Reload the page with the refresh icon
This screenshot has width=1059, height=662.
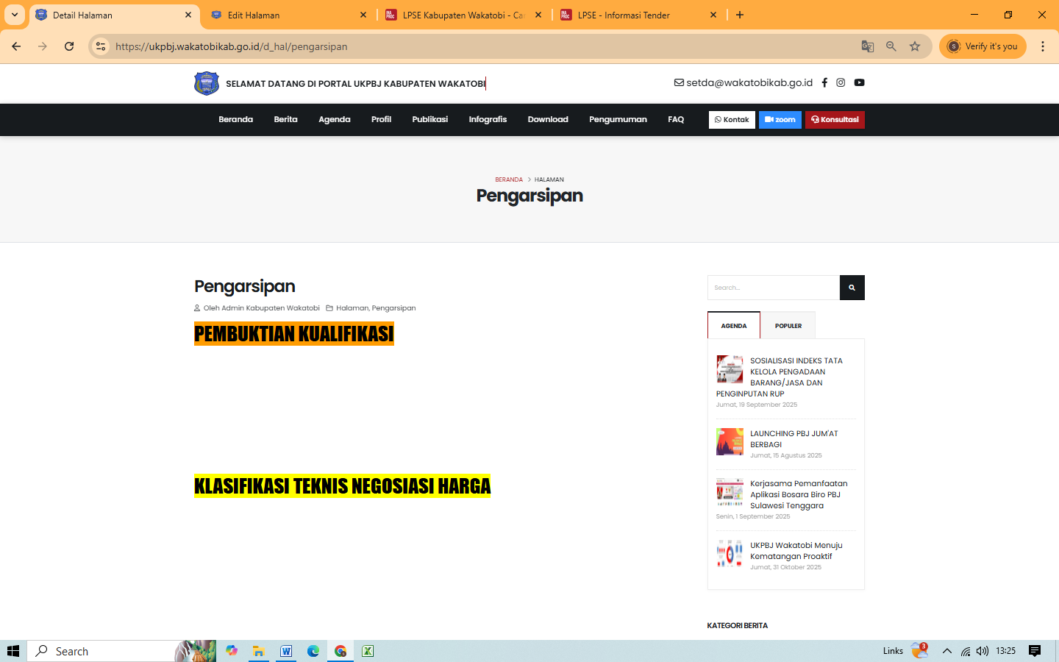coord(69,46)
